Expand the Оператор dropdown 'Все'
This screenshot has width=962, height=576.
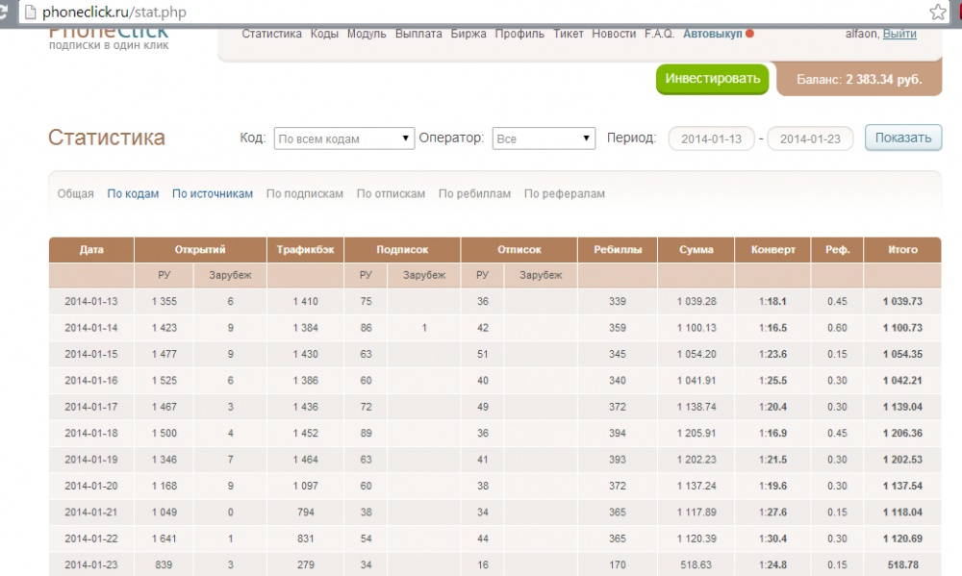544,138
